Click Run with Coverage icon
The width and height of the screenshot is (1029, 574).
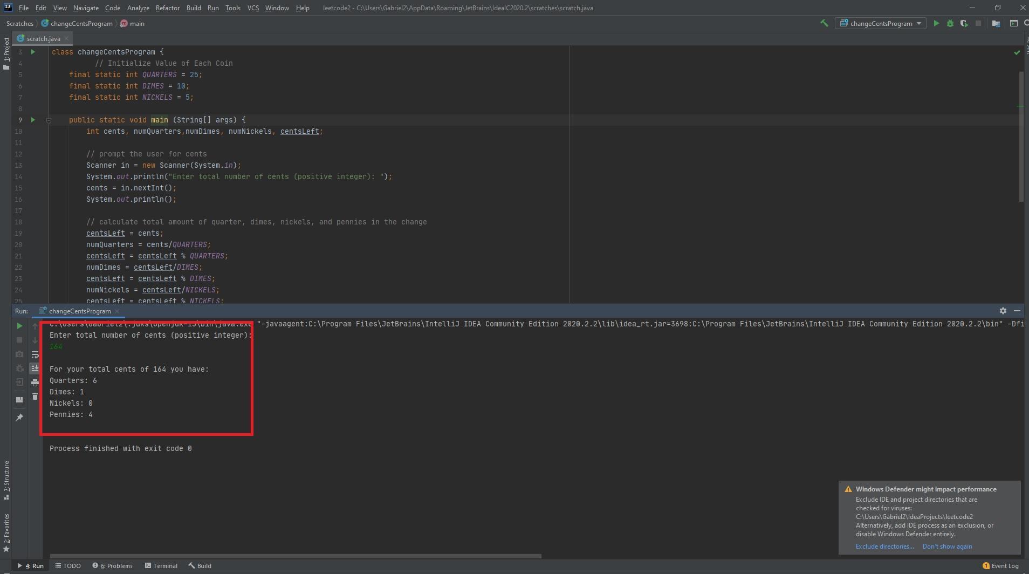click(x=964, y=23)
